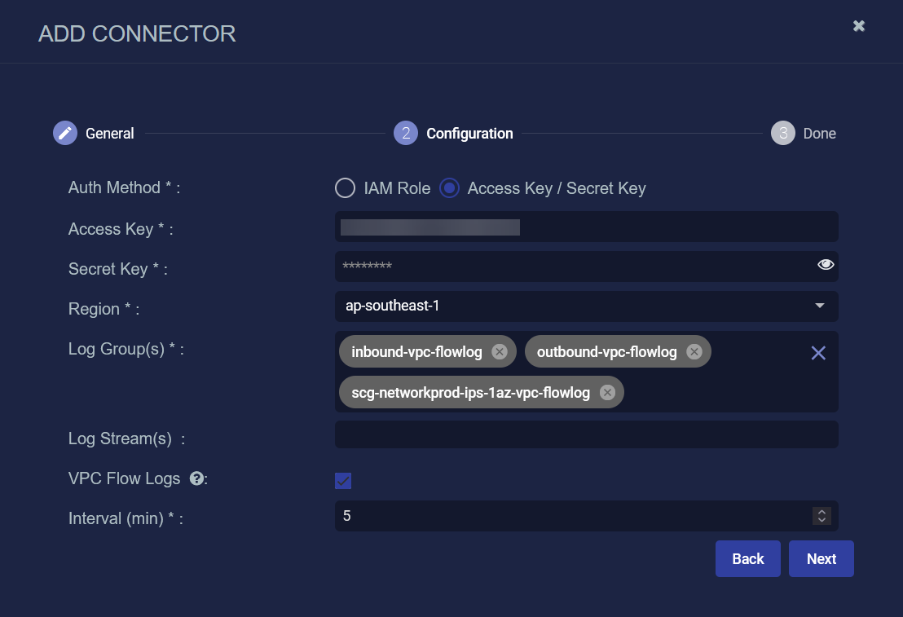Click the General step pencil icon
Image resolution: width=903 pixels, height=617 pixels.
point(65,133)
